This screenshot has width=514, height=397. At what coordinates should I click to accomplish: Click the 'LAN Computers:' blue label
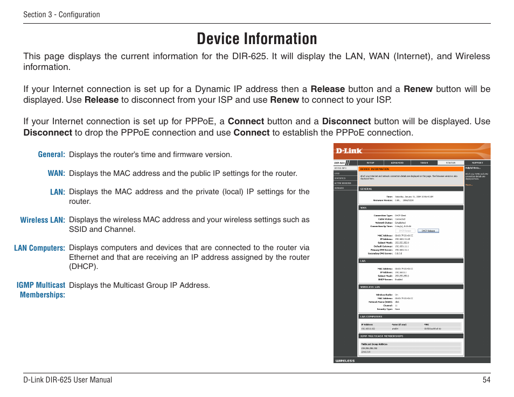(40, 248)
